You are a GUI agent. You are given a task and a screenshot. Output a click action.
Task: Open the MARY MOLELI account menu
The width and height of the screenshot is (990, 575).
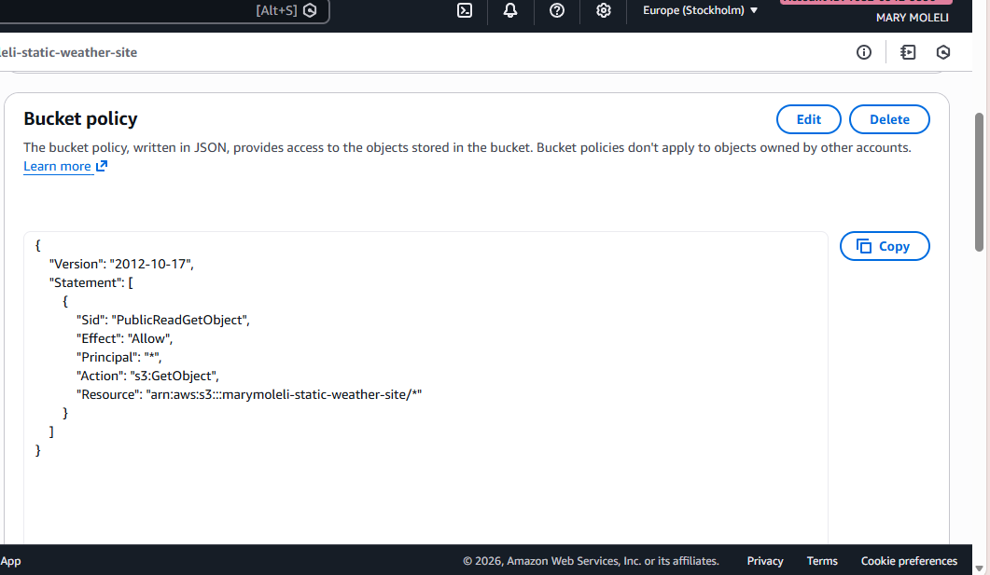(x=910, y=18)
